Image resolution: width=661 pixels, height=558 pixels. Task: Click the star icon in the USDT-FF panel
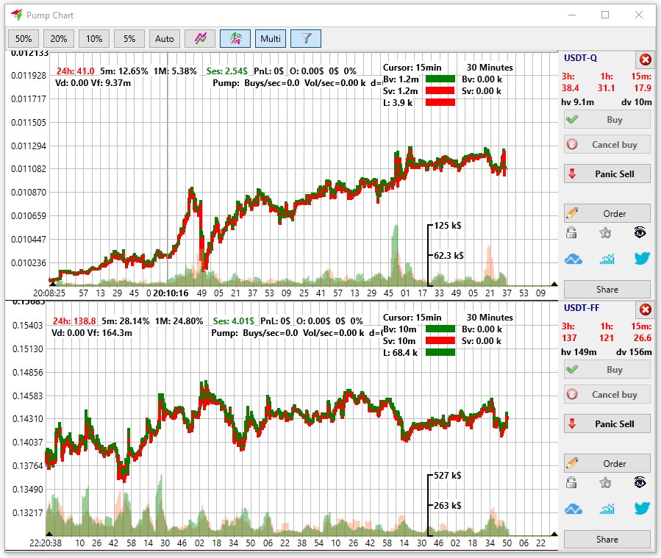605,483
